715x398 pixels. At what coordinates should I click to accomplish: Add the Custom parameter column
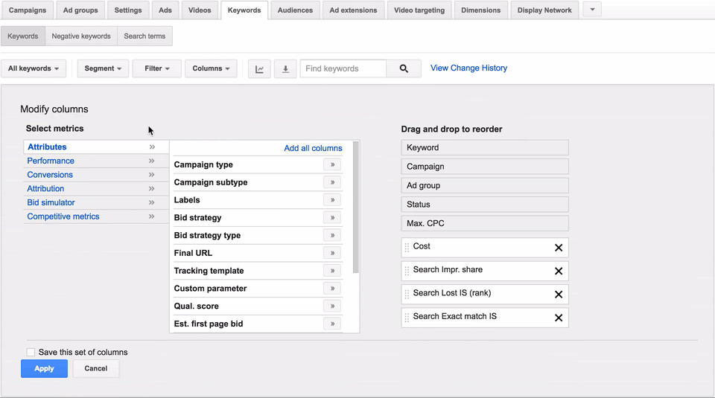(x=332, y=288)
